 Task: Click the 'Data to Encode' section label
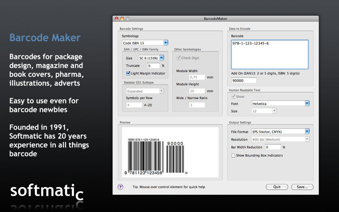239,28
